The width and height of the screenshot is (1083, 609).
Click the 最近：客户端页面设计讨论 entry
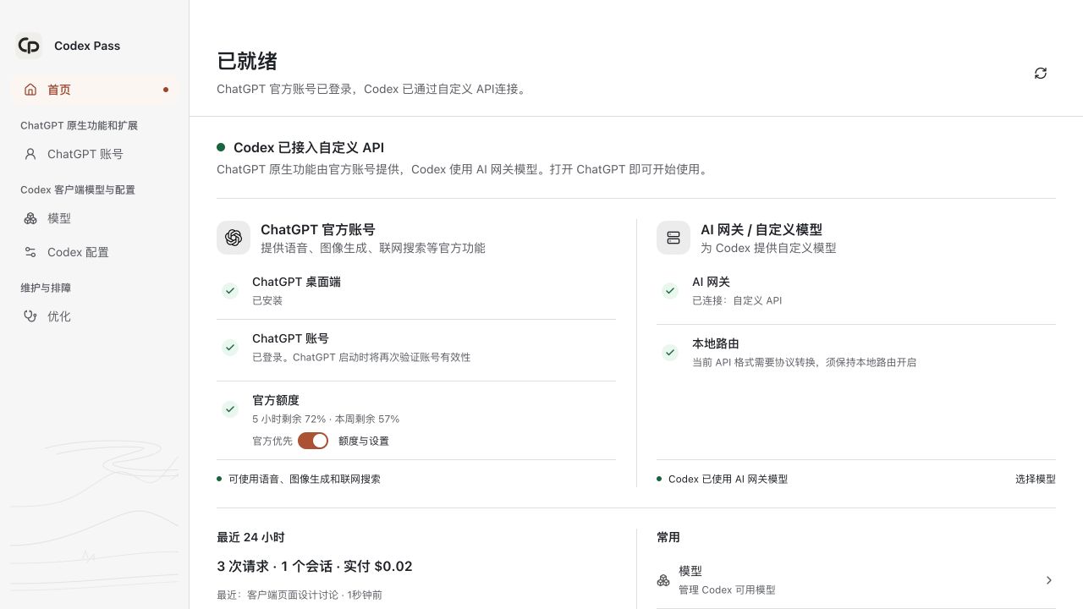click(300, 595)
